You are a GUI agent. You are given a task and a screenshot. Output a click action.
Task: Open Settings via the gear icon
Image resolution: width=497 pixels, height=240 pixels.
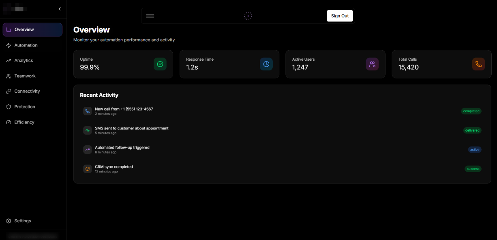pos(8,221)
